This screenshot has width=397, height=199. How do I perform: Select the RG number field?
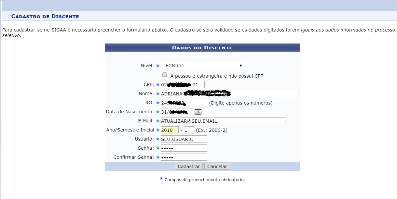point(184,103)
